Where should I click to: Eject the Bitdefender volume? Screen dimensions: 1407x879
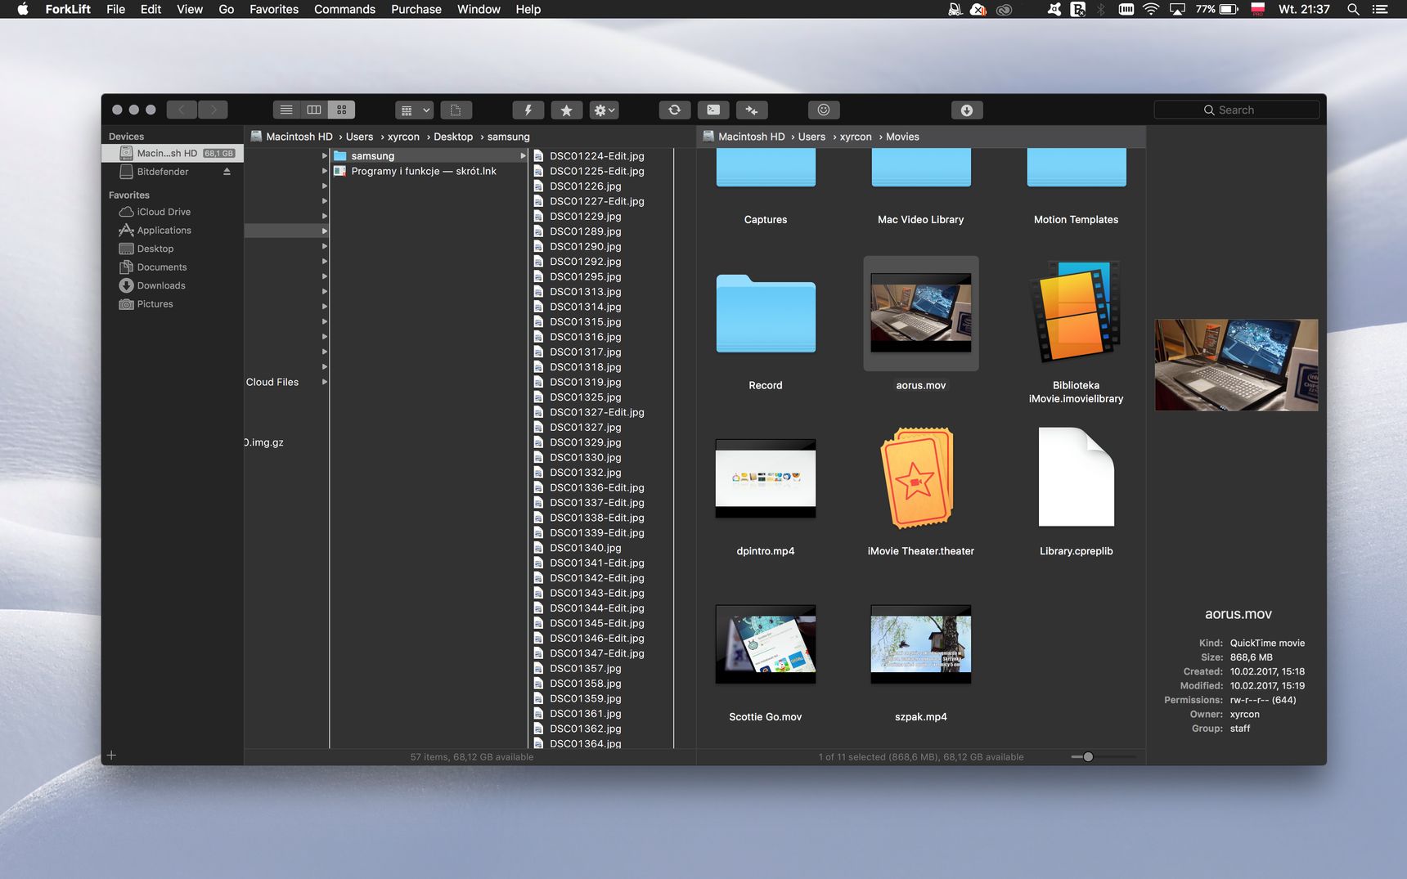(227, 172)
